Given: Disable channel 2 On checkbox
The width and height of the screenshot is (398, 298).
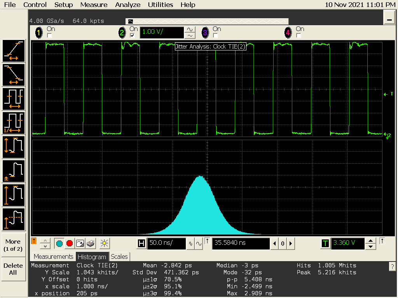Looking at the screenshot, I should coord(132,36).
